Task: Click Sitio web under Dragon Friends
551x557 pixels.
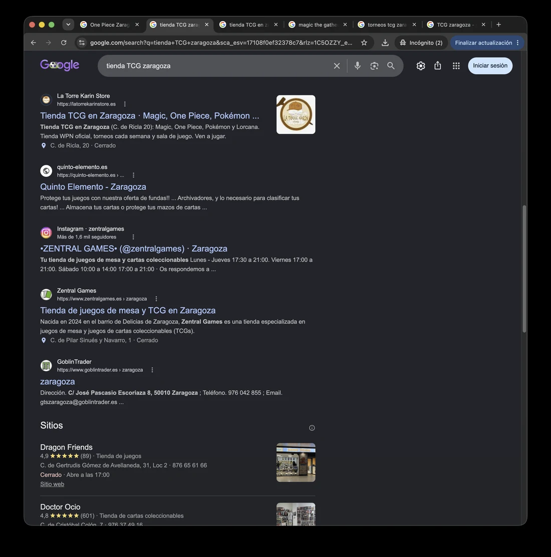Action: pos(52,484)
